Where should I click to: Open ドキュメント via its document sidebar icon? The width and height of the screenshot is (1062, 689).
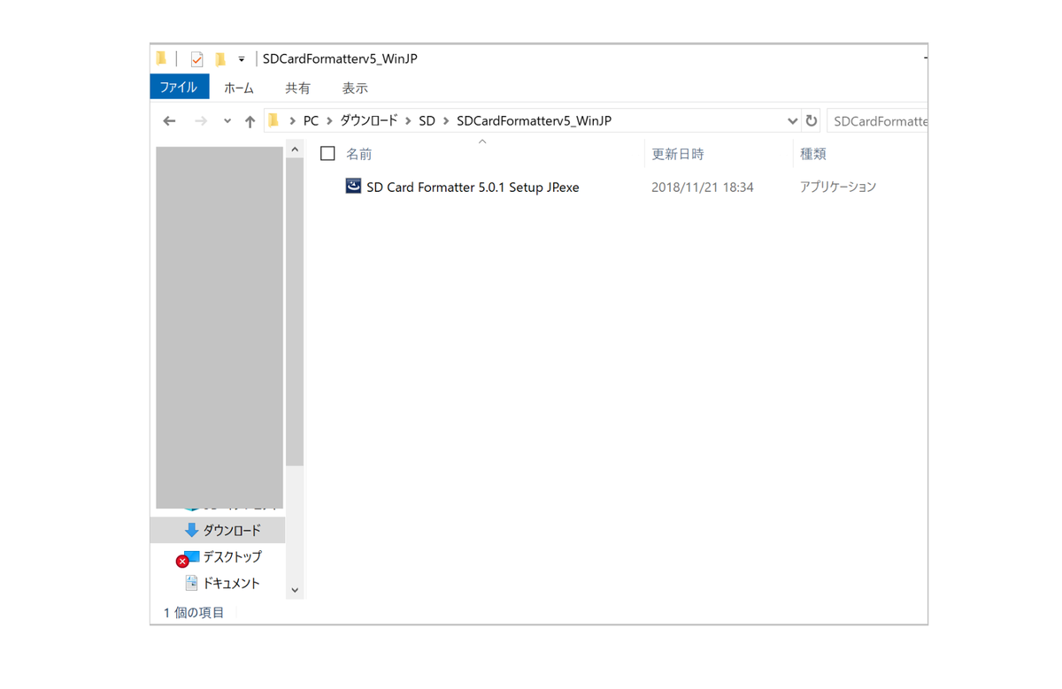192,583
